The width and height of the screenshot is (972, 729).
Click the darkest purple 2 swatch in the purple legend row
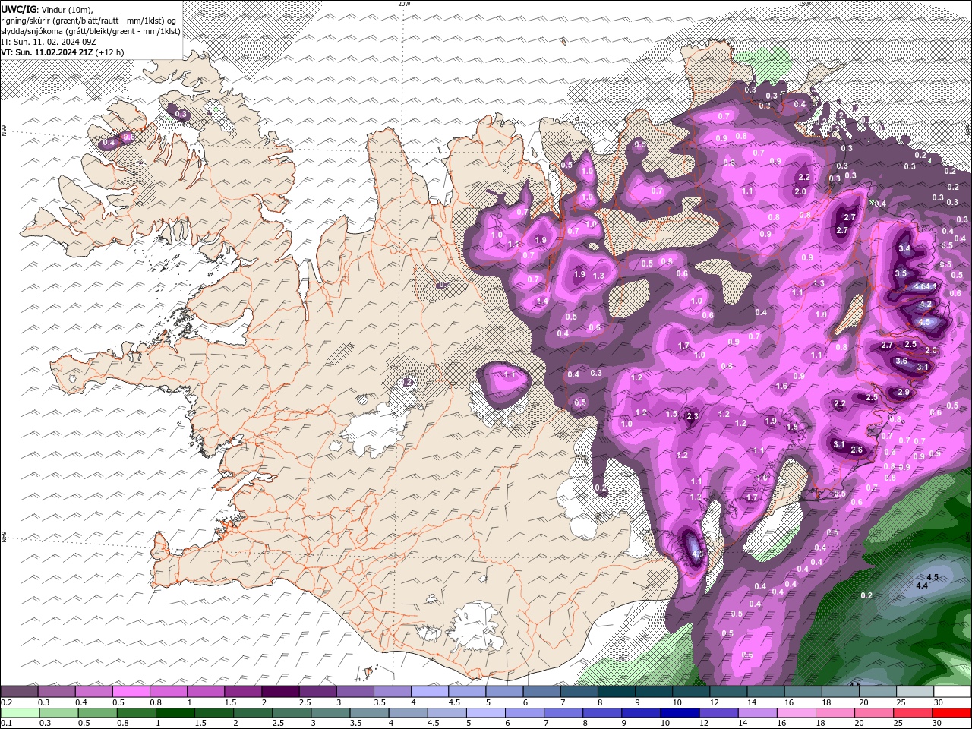point(280,692)
